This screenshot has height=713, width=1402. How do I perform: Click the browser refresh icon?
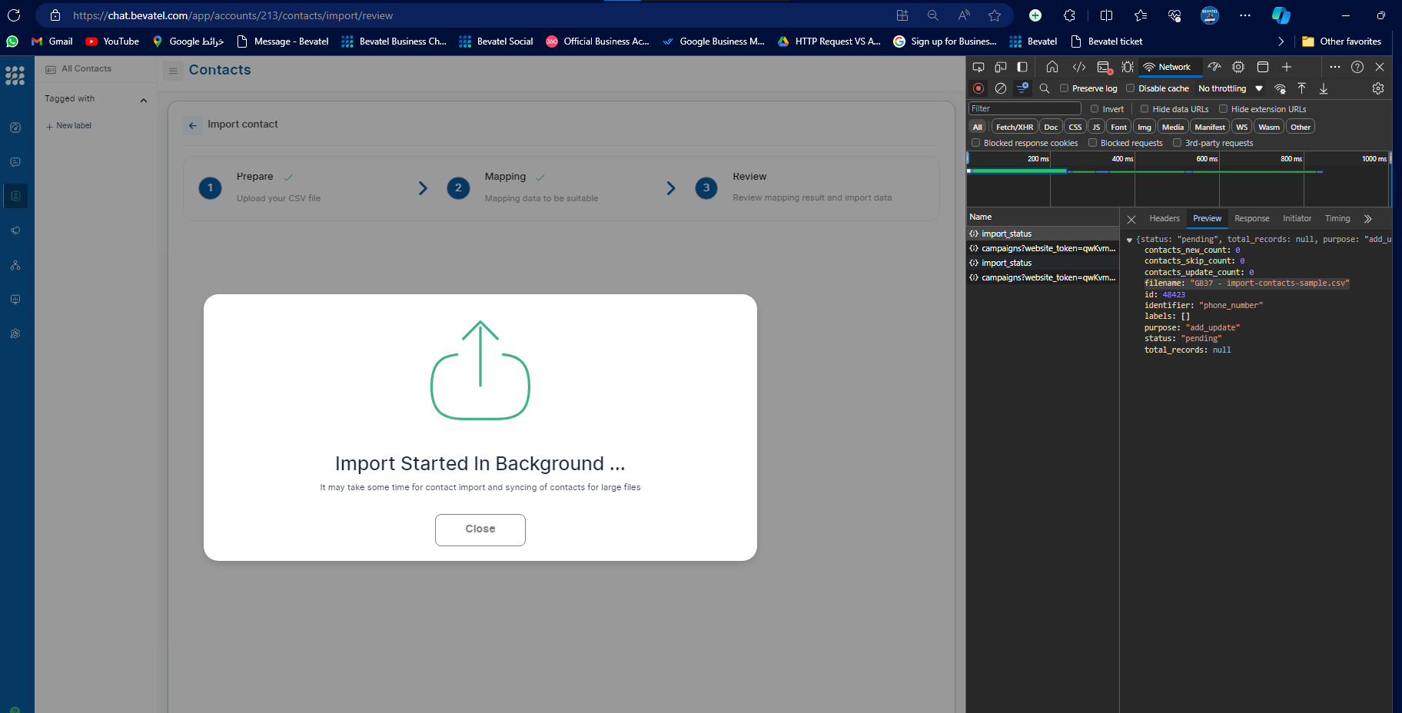14,15
